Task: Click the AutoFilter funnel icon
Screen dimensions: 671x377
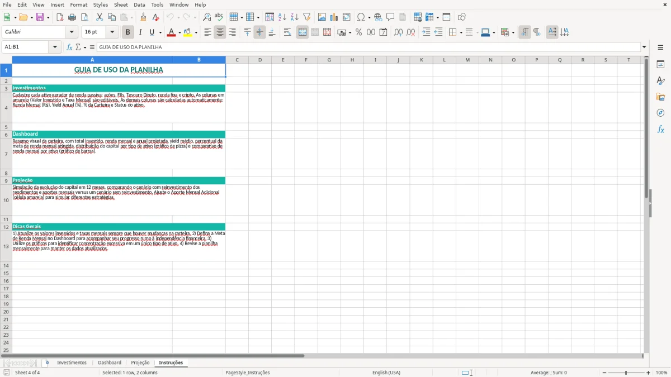Action: [x=307, y=17]
